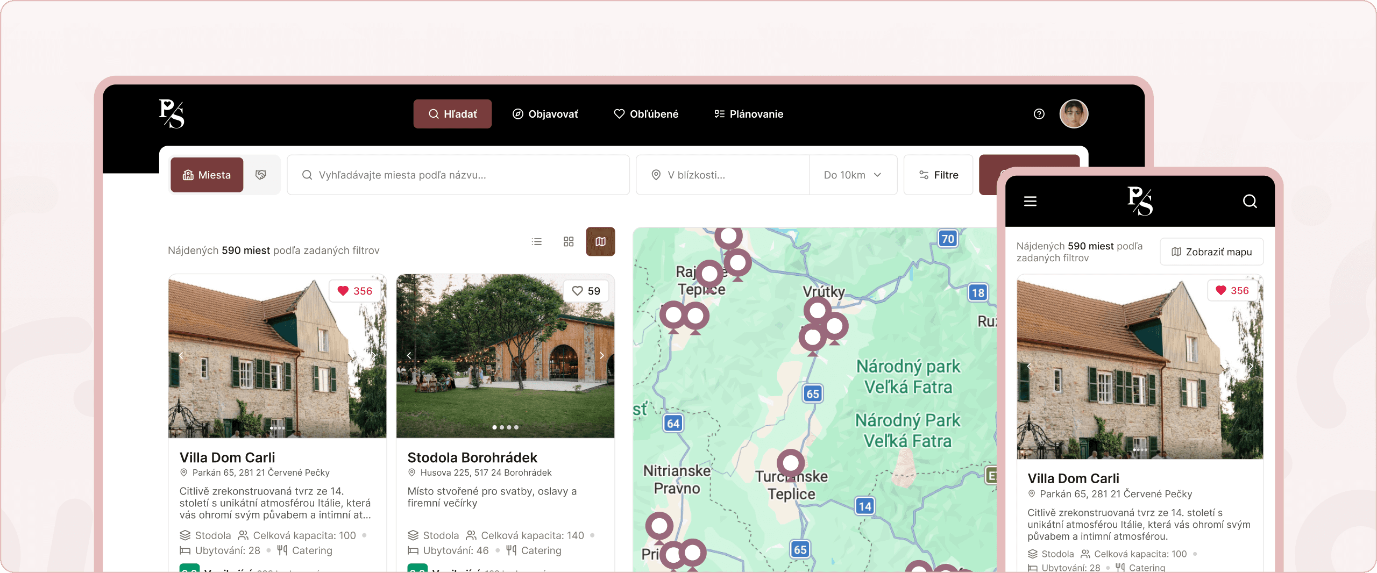
Task: Show next photo of desktop Villa Dom Carli
Action: pyautogui.click(x=374, y=355)
